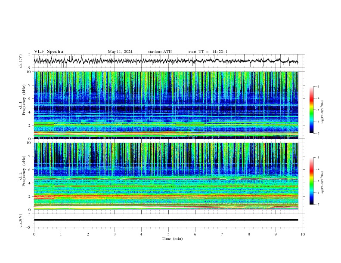Click the 'Time (min)' axis label
The height and width of the screenshot is (263, 341).
pos(172,239)
